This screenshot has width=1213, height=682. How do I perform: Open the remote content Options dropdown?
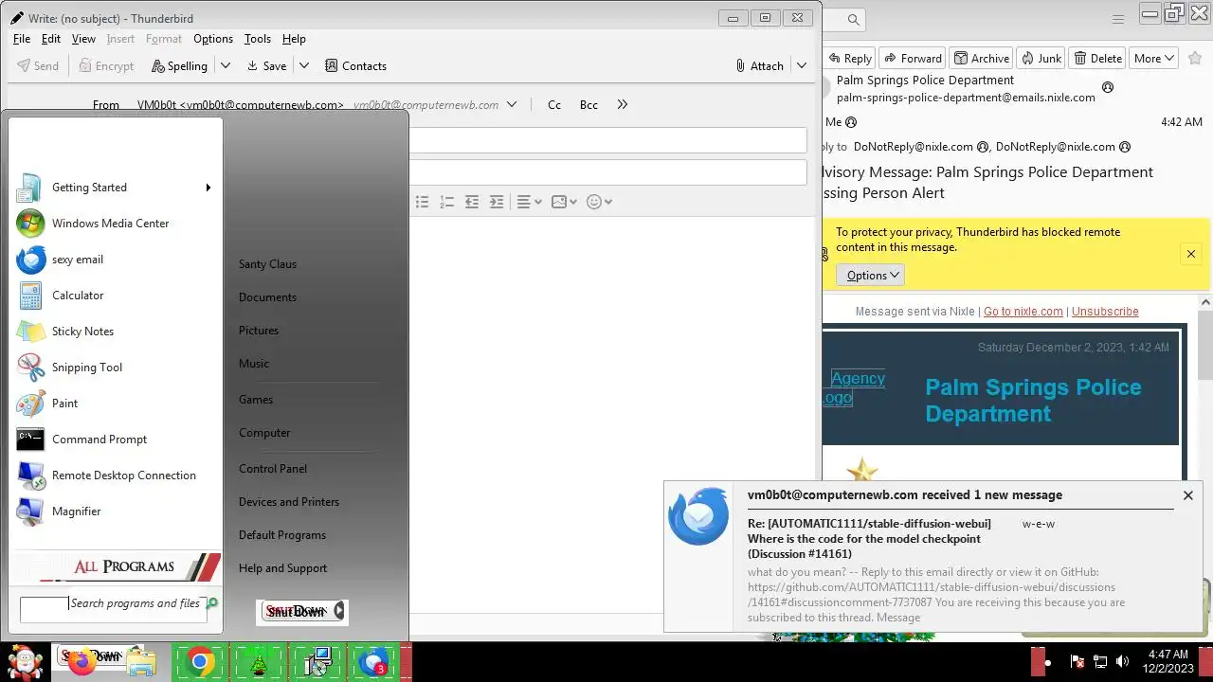[870, 276]
